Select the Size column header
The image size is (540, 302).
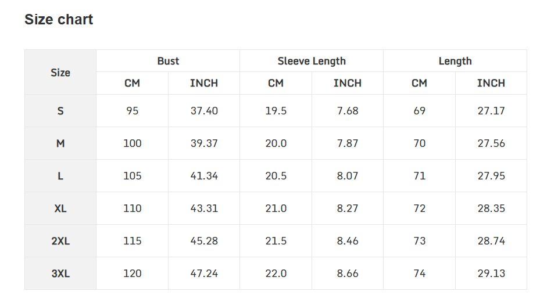[60, 72]
